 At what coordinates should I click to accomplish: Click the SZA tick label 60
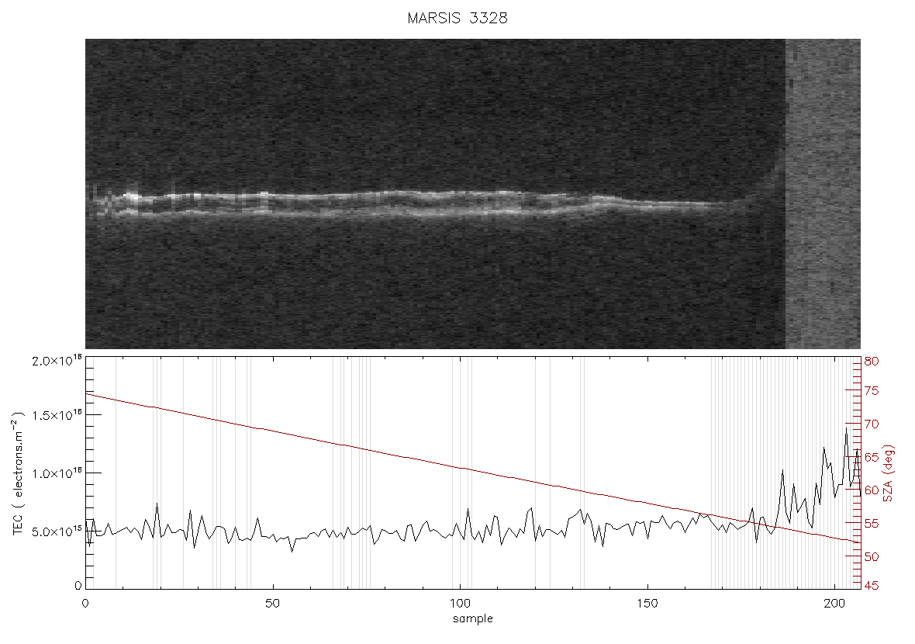[872, 490]
